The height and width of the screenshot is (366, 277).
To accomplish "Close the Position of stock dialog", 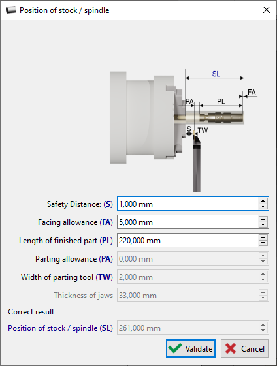I will click(267, 10).
